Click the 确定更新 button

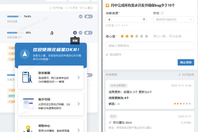click(x=186, y=62)
